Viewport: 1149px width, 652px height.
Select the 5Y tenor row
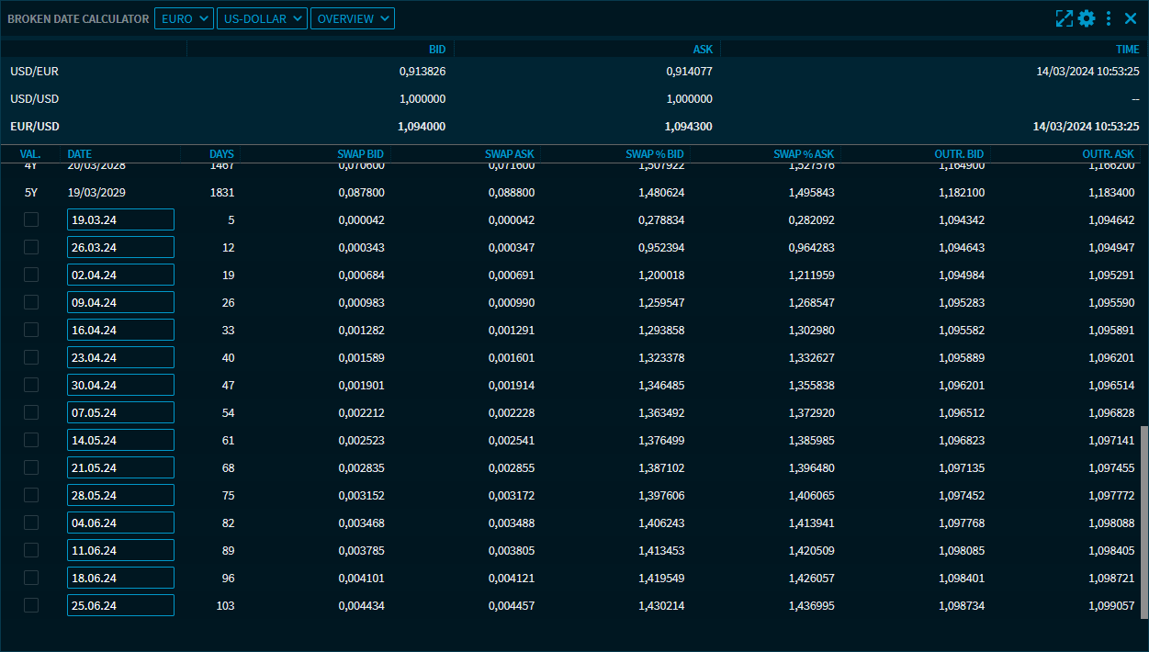(x=574, y=193)
